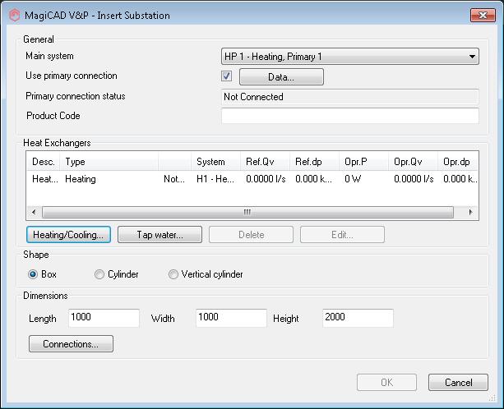Click the Opr.P column header
Image resolution: width=504 pixels, height=409 pixels.
[x=363, y=162]
